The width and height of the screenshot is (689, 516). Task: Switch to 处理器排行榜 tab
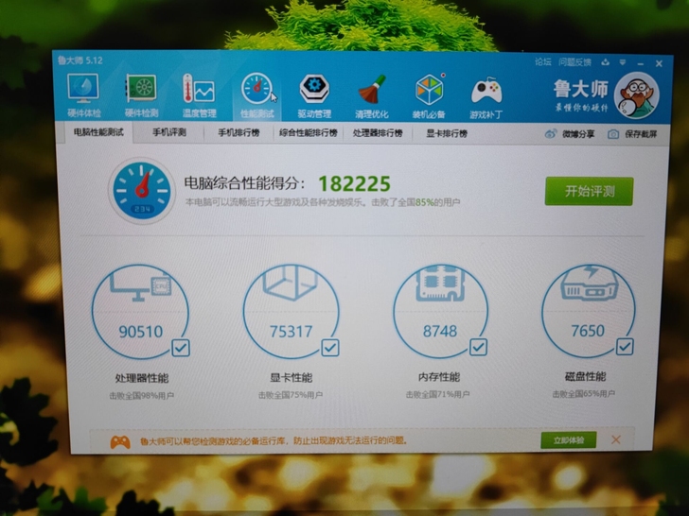(x=378, y=133)
